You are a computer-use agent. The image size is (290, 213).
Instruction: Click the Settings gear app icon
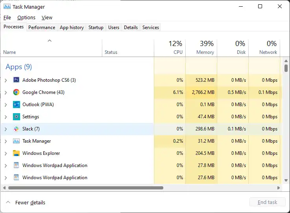pyautogui.click(x=16, y=117)
